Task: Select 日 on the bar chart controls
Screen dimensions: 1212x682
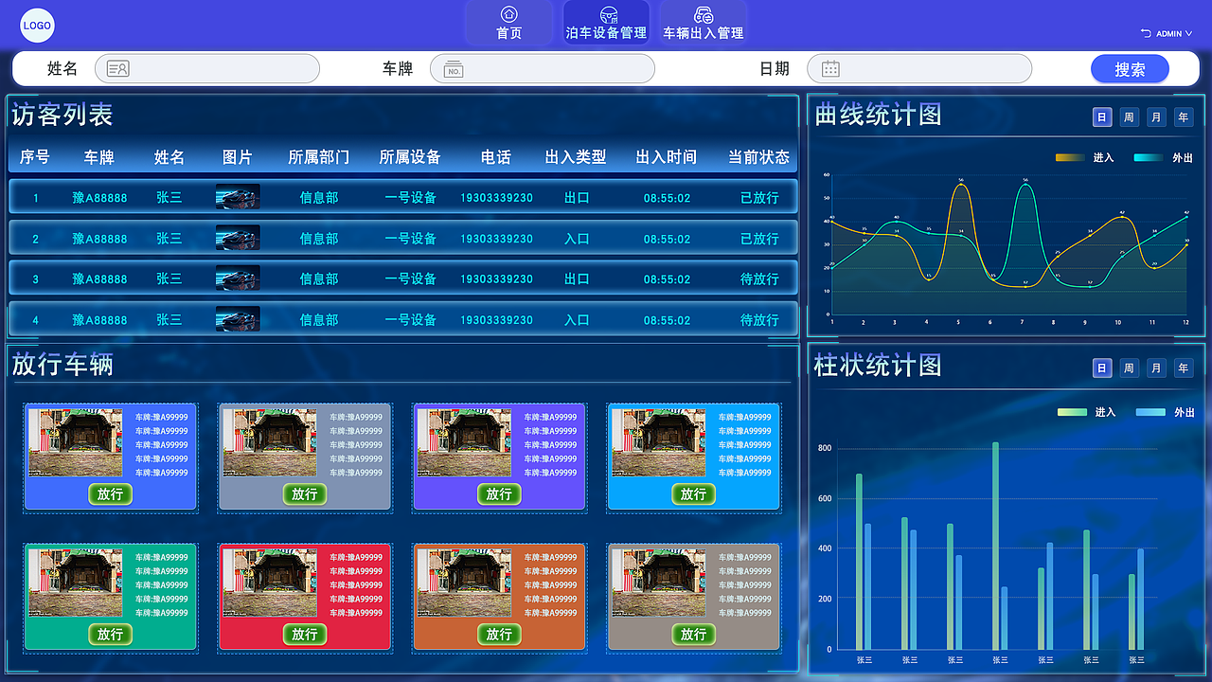Action: 1102,368
